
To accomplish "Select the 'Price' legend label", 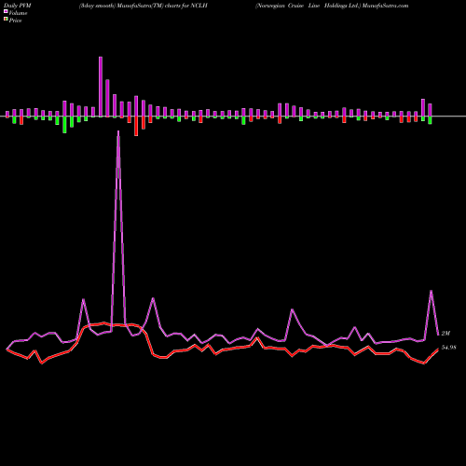I will coord(15,21).
